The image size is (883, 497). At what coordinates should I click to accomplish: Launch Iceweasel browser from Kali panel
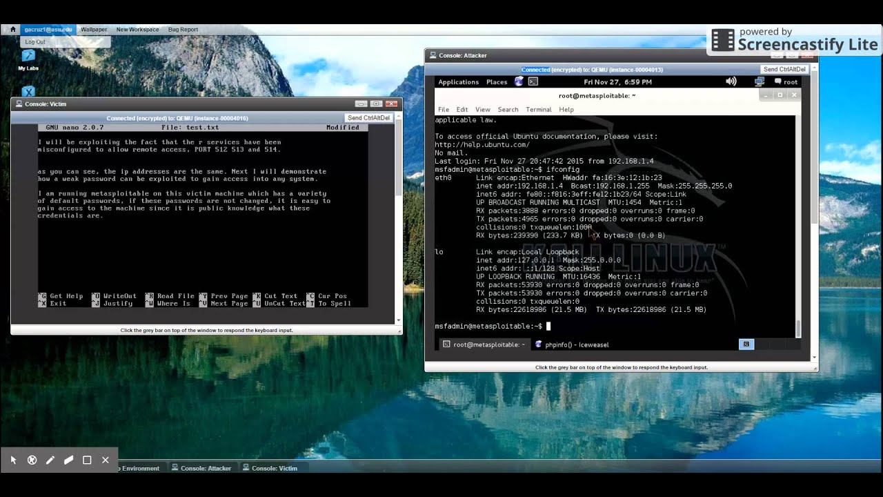(519, 81)
